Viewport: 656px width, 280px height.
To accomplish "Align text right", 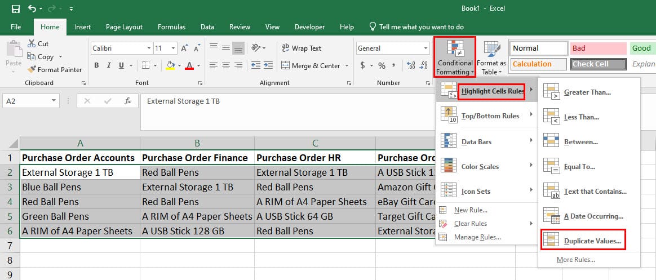I will point(238,66).
